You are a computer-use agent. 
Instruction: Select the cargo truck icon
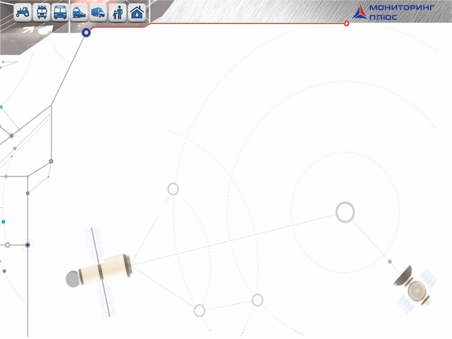[x=98, y=12]
